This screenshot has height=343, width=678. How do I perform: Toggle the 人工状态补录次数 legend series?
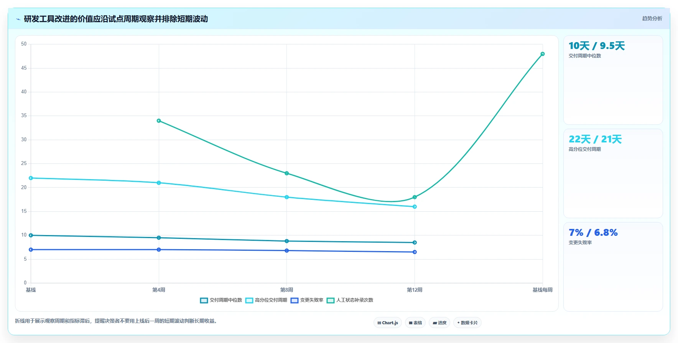pyautogui.click(x=350, y=300)
